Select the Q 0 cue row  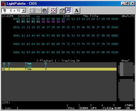(59, 64)
